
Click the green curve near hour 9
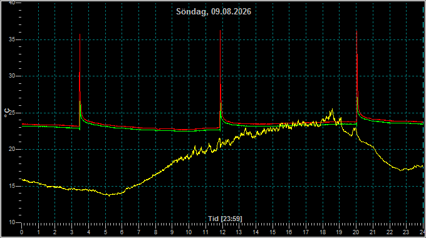click(172, 131)
